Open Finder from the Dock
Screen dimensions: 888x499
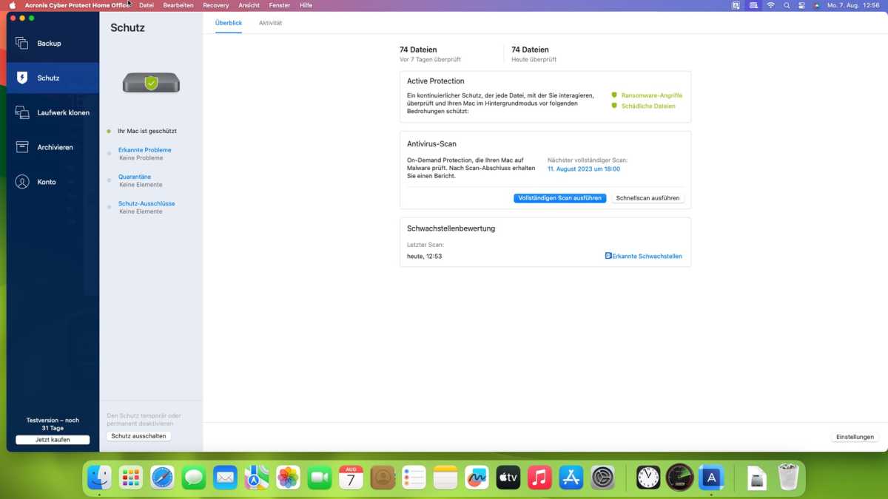99,478
